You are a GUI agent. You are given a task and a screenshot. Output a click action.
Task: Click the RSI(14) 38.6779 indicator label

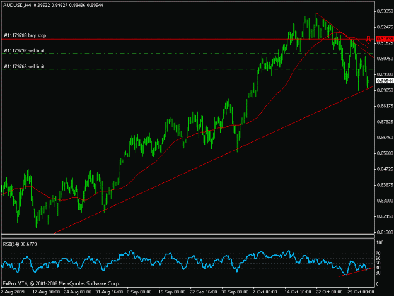click(20, 244)
